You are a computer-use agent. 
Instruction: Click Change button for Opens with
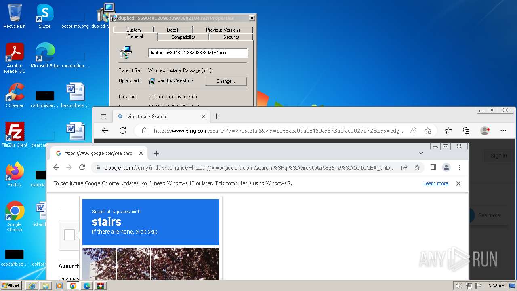pyautogui.click(x=225, y=81)
